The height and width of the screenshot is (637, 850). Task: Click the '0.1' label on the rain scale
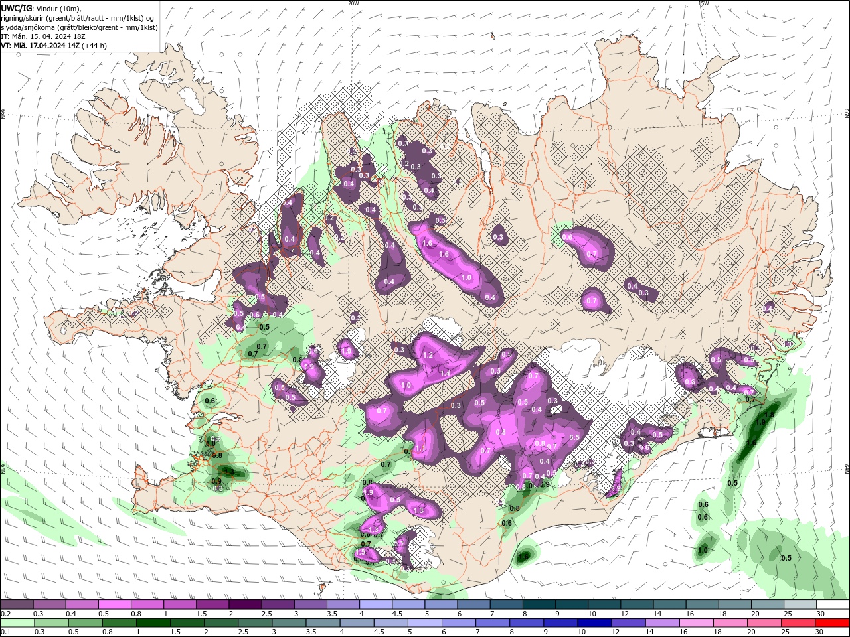5,633
